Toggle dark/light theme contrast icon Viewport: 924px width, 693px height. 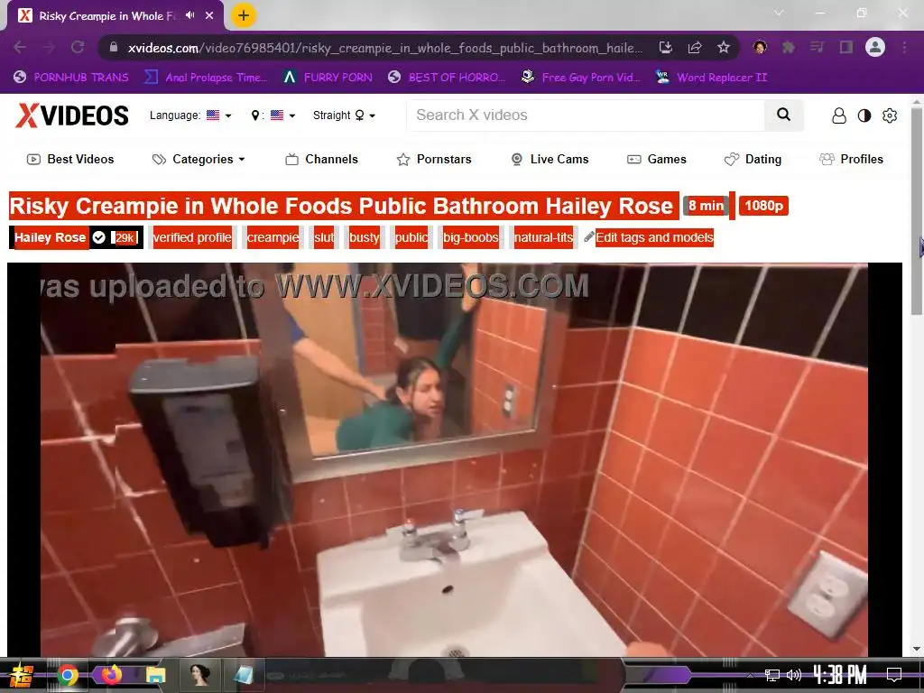pyautogui.click(x=864, y=115)
